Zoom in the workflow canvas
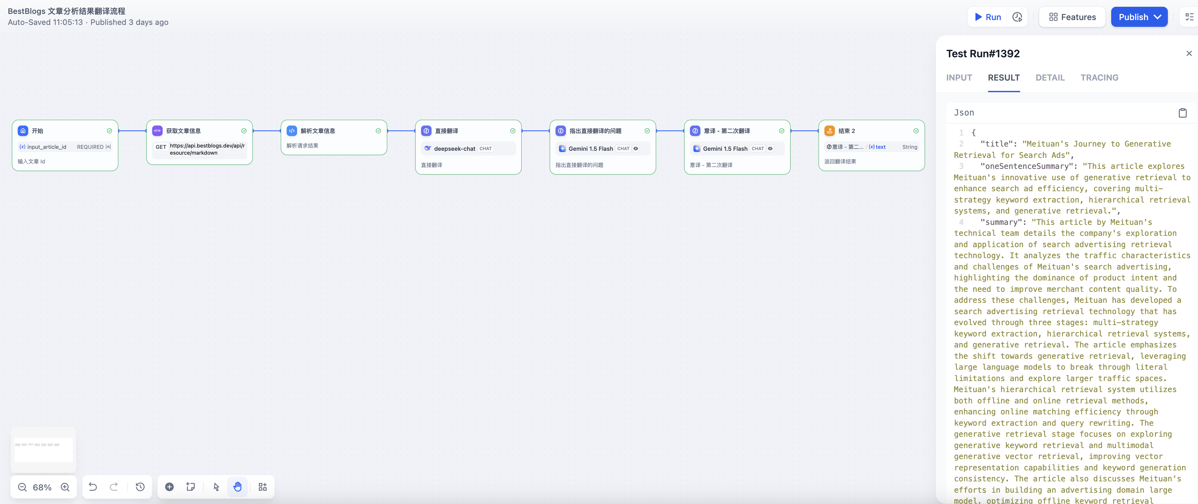Screen dimensions: 1198x504 [65, 487]
